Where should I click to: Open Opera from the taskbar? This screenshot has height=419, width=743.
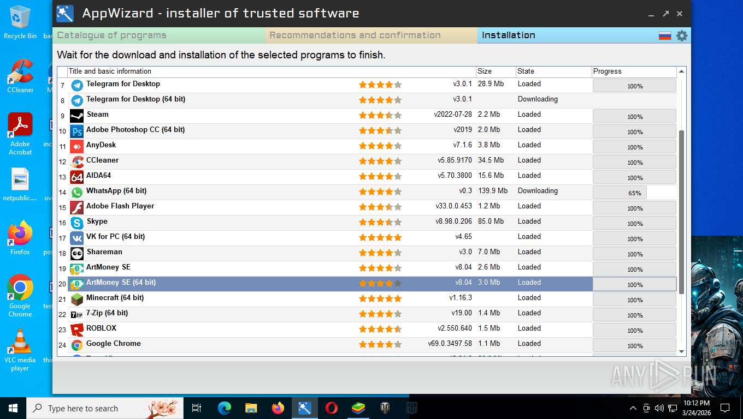coord(331,408)
